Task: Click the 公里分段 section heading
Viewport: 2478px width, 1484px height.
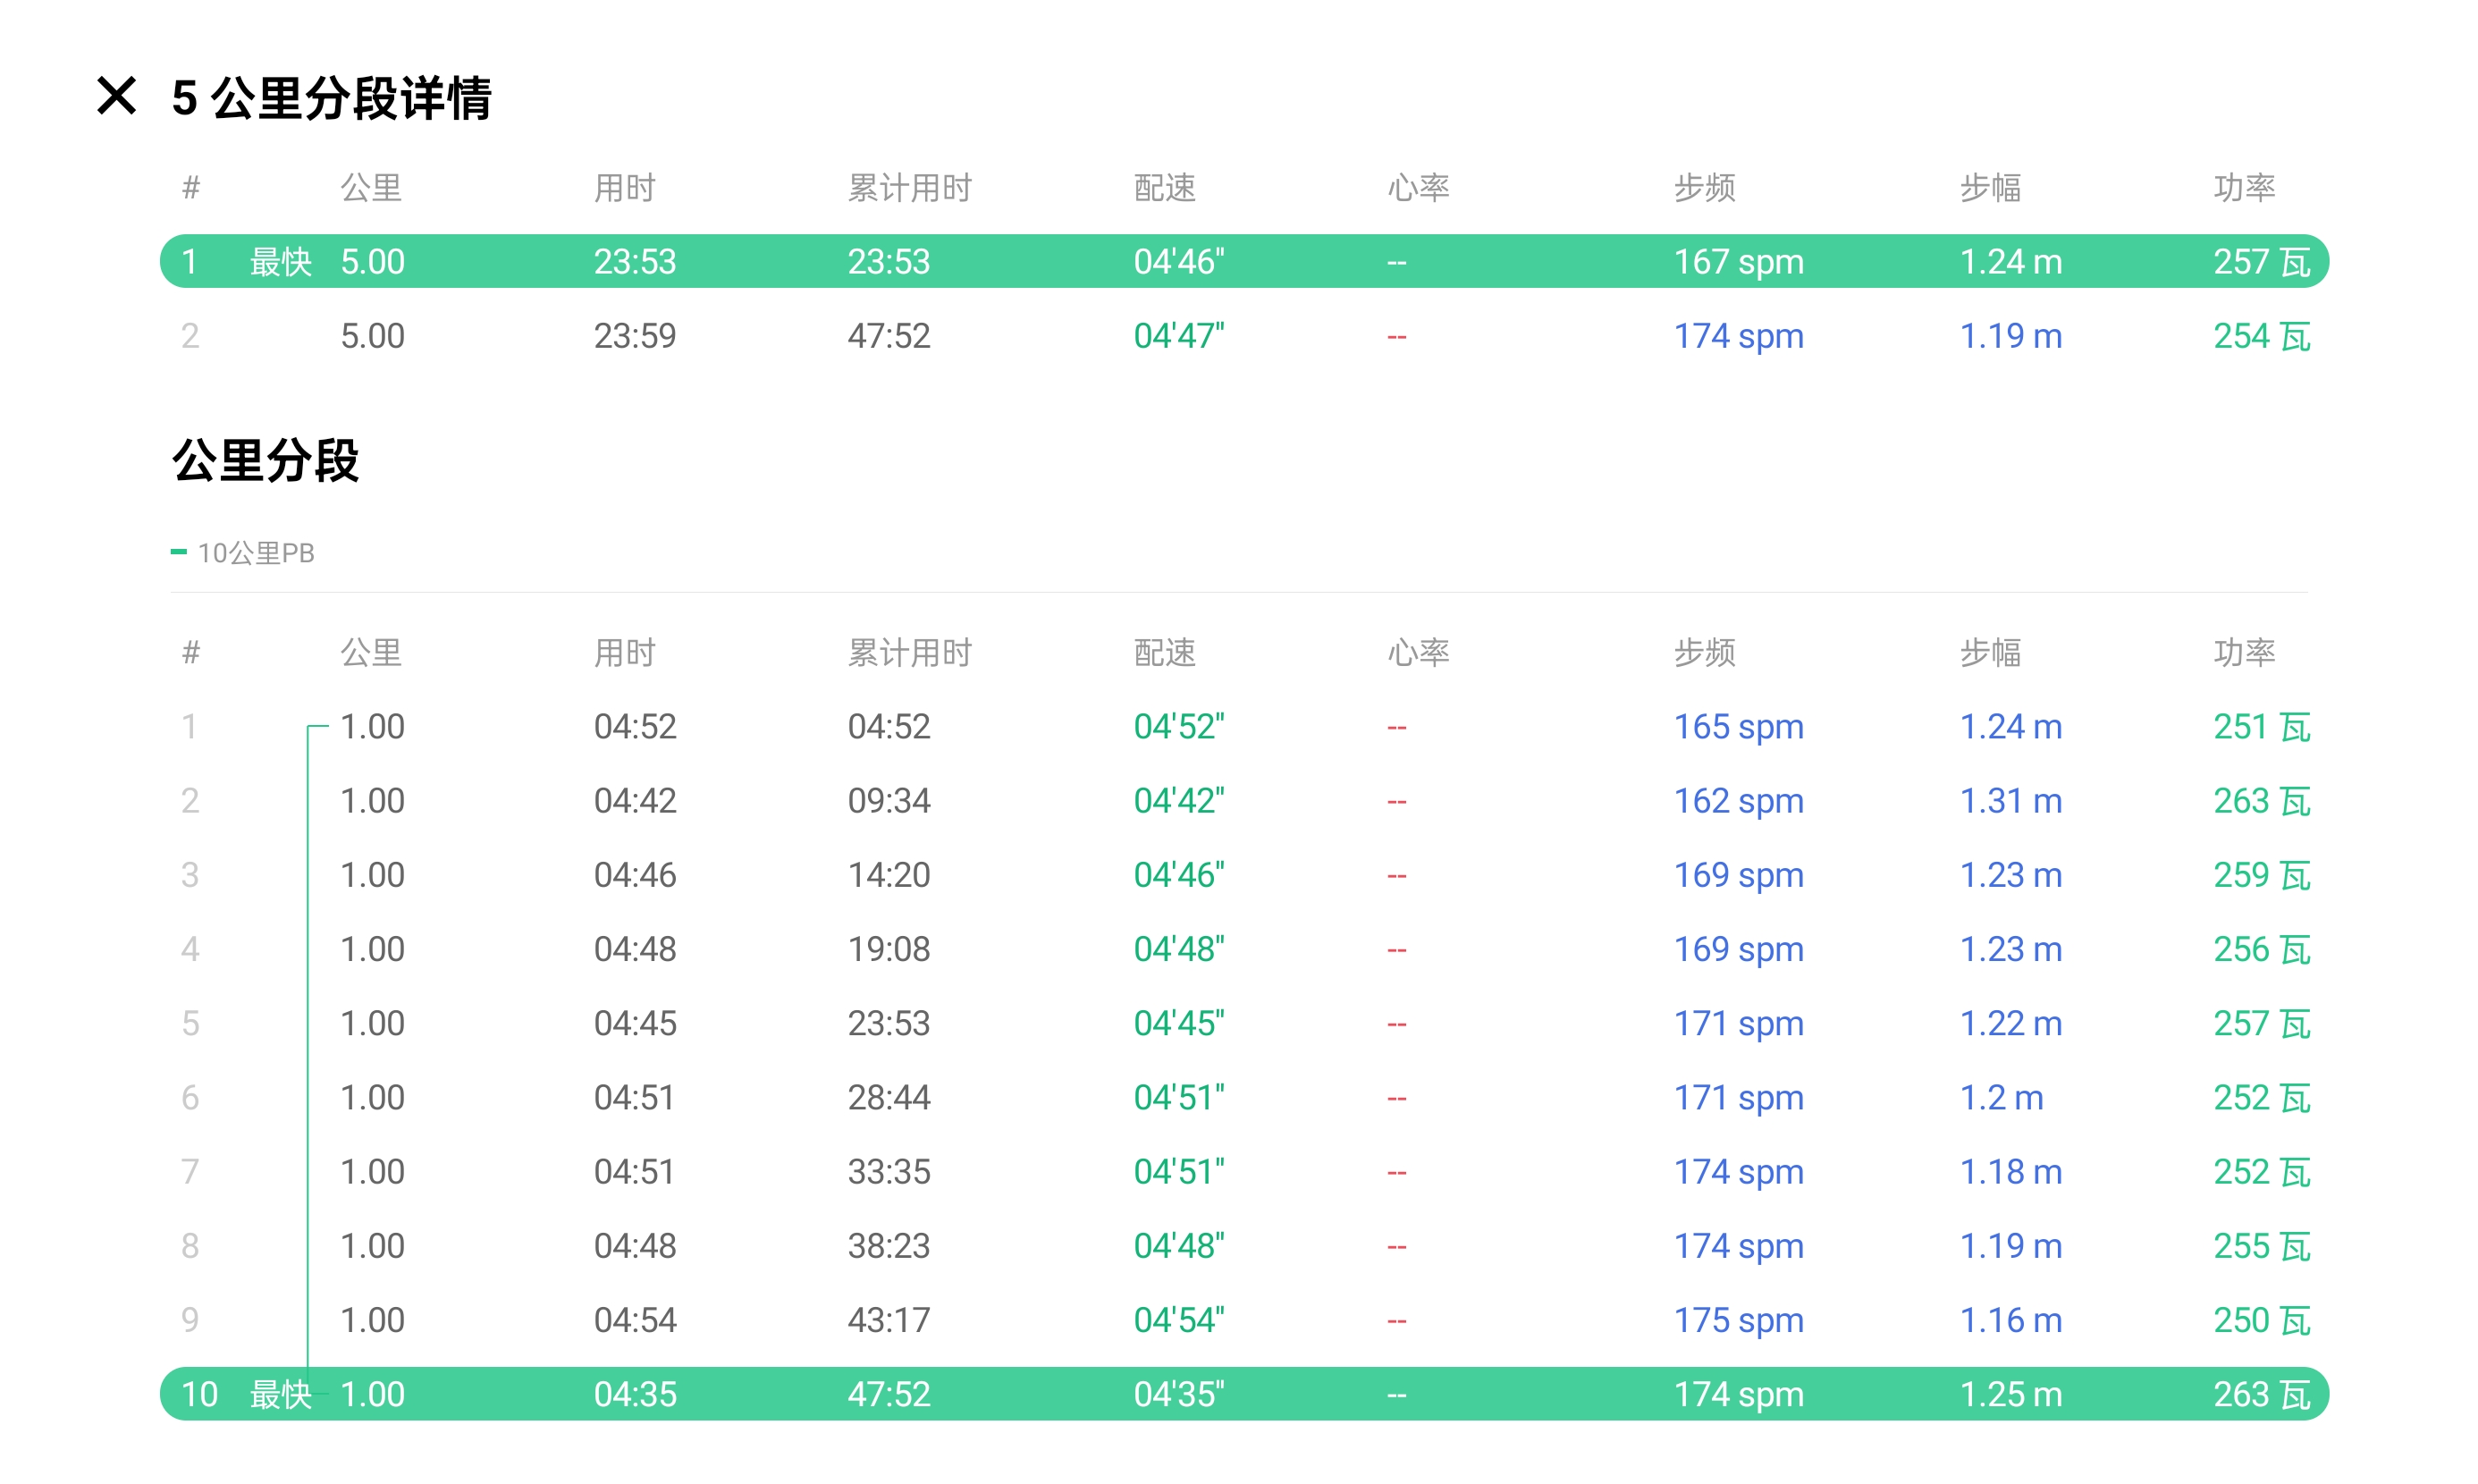Action: (265, 461)
